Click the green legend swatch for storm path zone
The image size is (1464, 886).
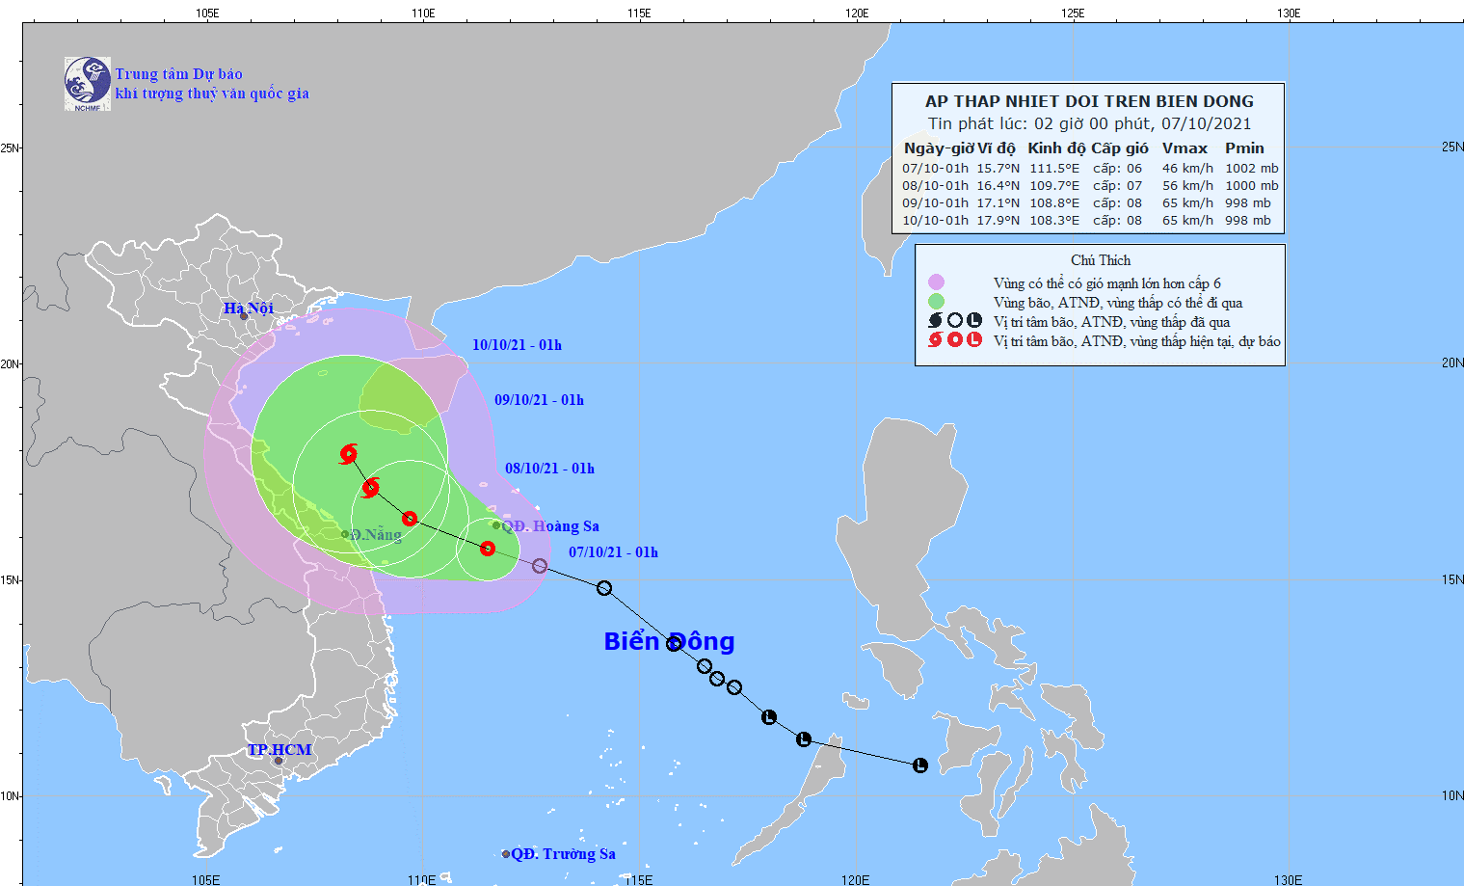tap(936, 302)
